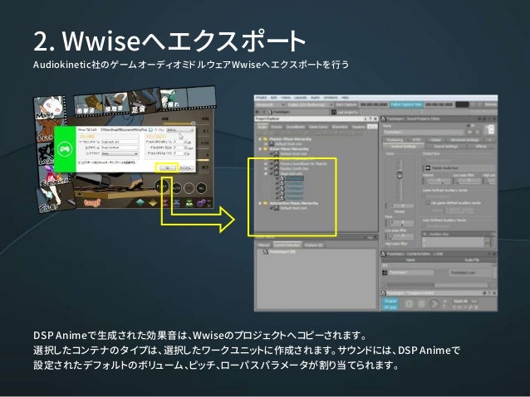Viewport: 530px width, 397px height.
Task: Click OK in the Wwise export dialog
Action: pyautogui.click(x=168, y=168)
